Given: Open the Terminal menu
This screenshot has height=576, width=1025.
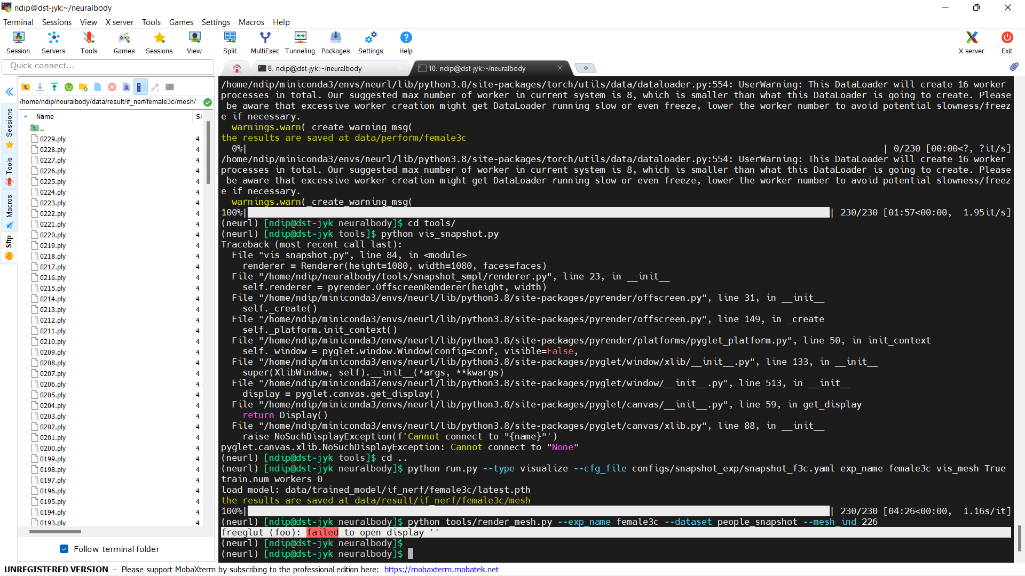Looking at the screenshot, I should tap(18, 22).
